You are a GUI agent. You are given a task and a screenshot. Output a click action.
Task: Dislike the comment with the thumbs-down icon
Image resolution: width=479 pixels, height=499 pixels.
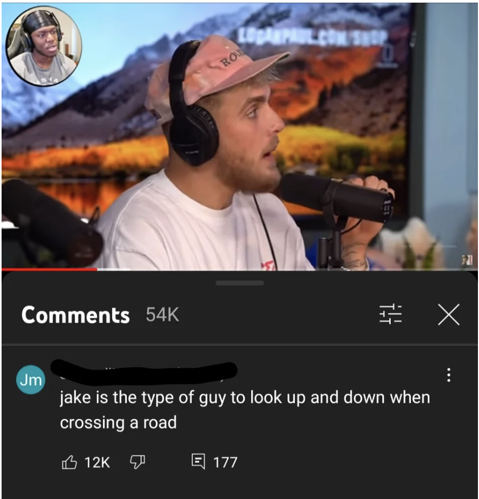(137, 462)
